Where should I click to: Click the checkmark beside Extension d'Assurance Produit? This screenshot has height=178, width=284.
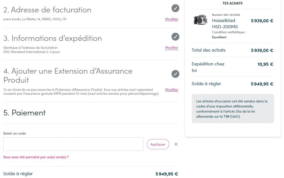(175, 74)
